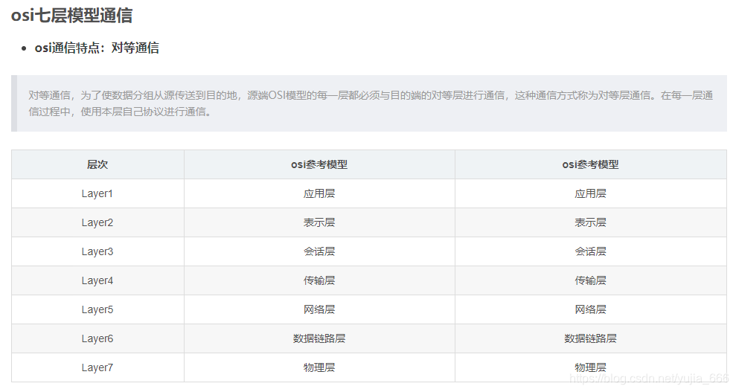The height and width of the screenshot is (392, 736).
Task: Click the "osi参考模型" header adjacent to "层次"
Action: pos(319,164)
